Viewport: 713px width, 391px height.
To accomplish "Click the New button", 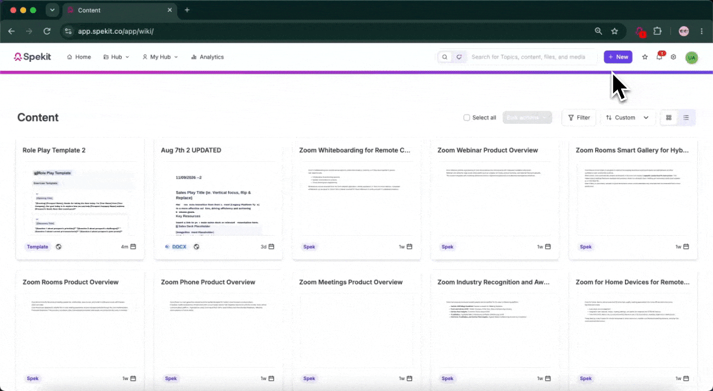I will (x=618, y=57).
